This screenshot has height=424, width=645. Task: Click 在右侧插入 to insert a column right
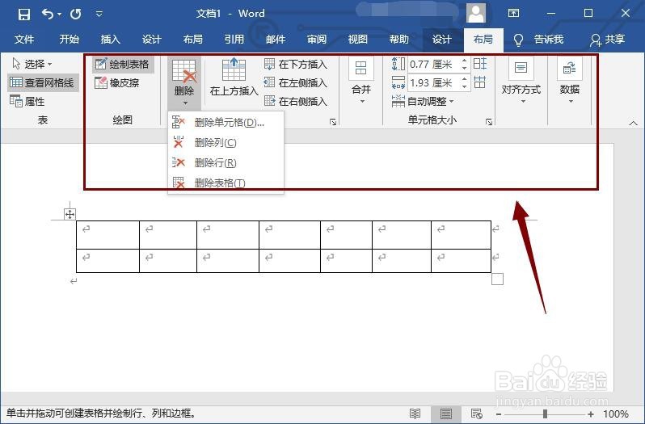[x=296, y=101]
